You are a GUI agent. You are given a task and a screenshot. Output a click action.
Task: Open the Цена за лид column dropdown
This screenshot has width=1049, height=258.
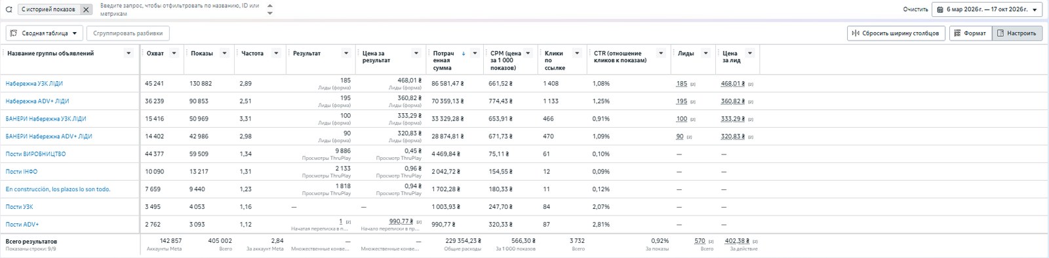pos(750,54)
